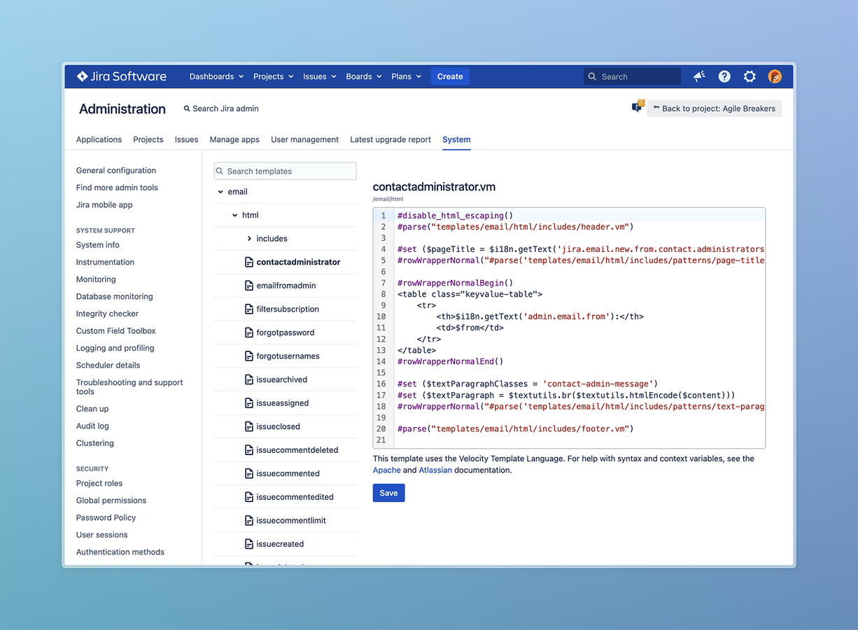Click the Save button

pyautogui.click(x=388, y=493)
